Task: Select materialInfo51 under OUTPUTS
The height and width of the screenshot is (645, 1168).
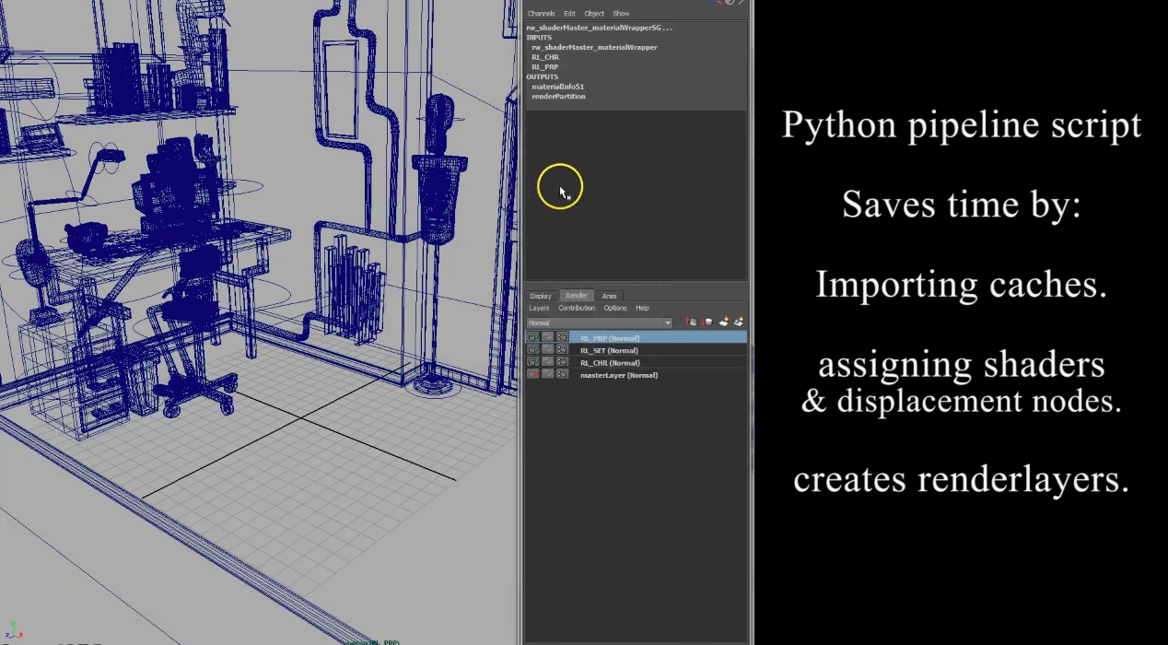Action: pyautogui.click(x=557, y=87)
